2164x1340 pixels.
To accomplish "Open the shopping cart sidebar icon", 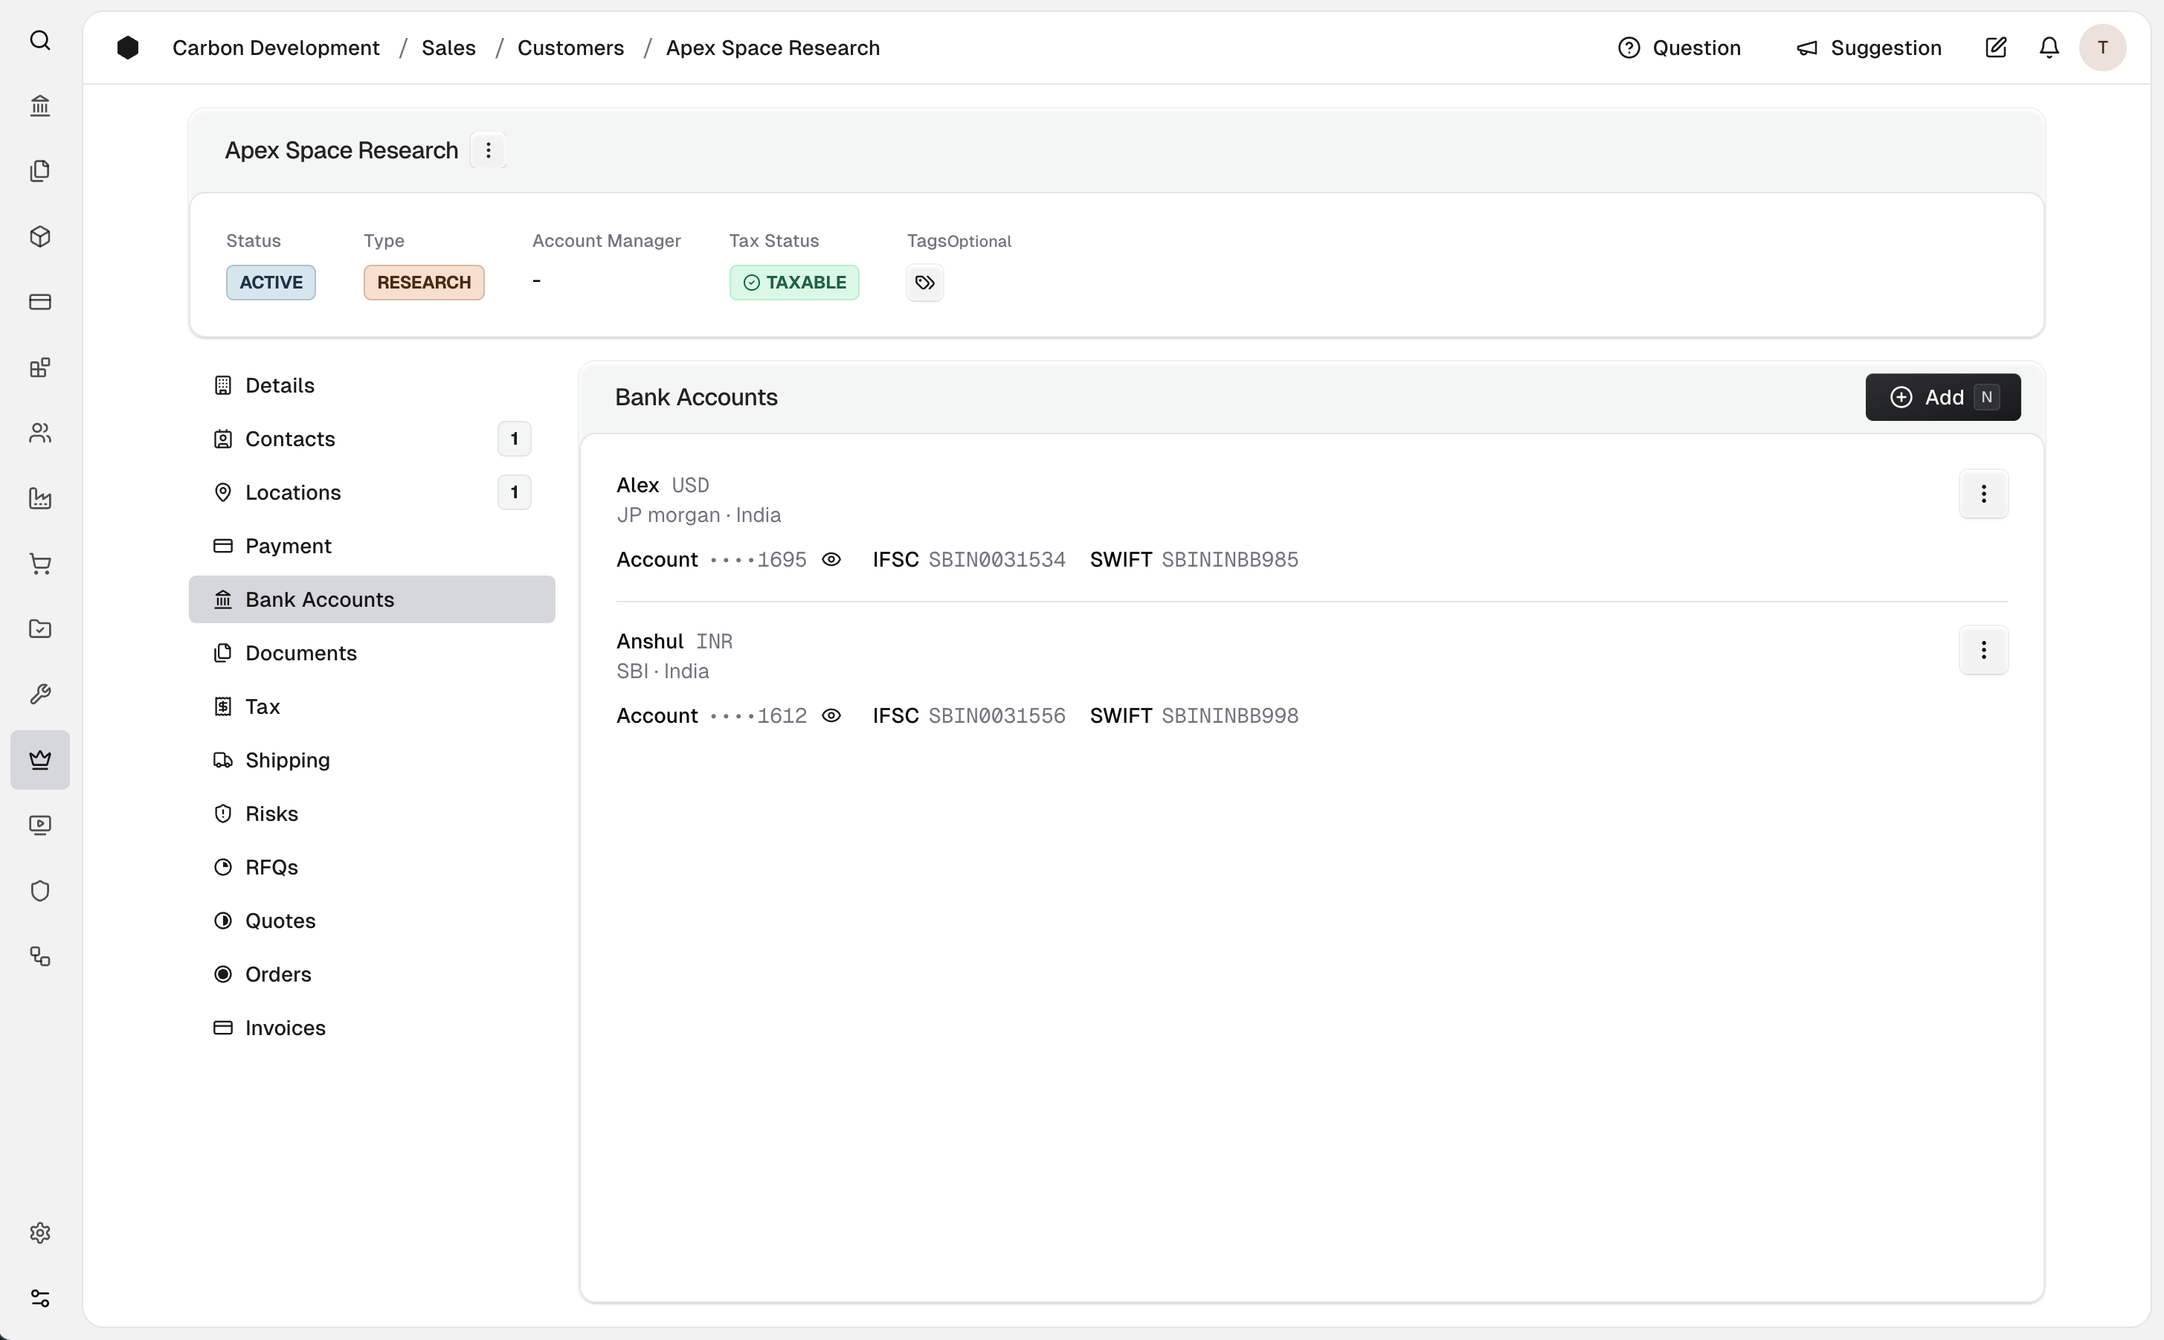I will click(40, 564).
